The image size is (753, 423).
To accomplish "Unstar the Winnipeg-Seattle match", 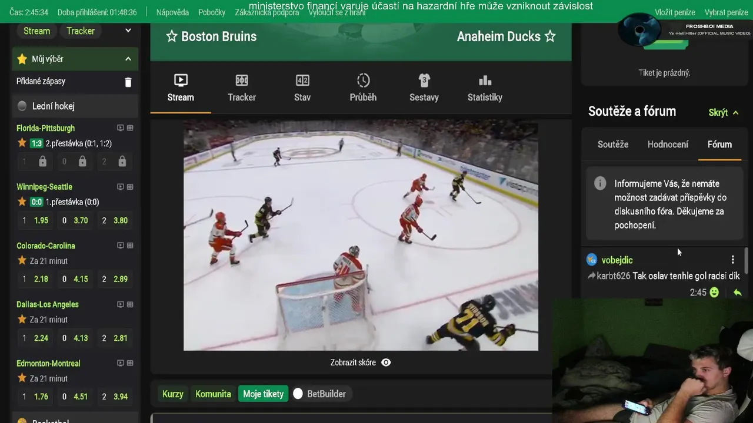I will [x=22, y=202].
